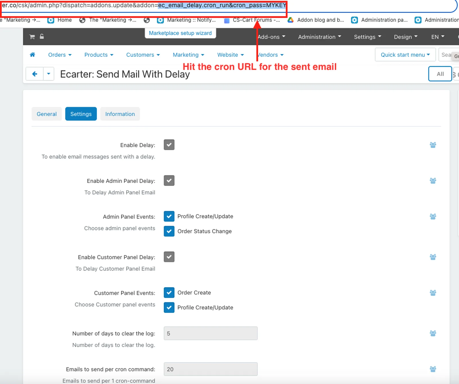Open the CS-Cart Forums bookmark icon
This screenshot has height=384, width=459.
pos(227,20)
